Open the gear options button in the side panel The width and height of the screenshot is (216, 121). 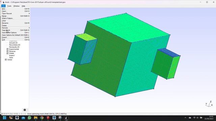(25, 110)
